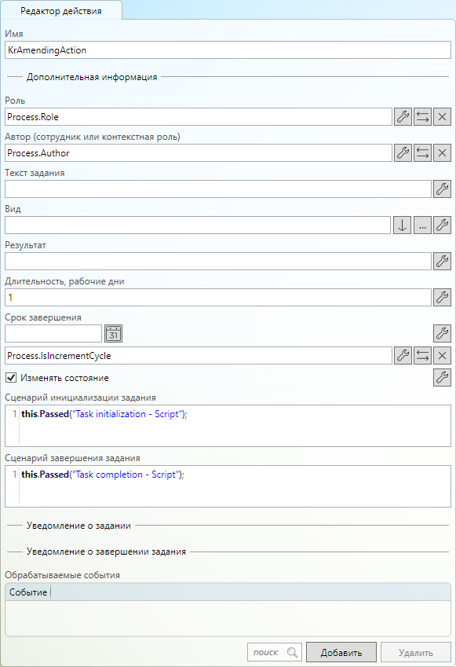Clear Process.IsIncrementCycle with the X icon

442,356
